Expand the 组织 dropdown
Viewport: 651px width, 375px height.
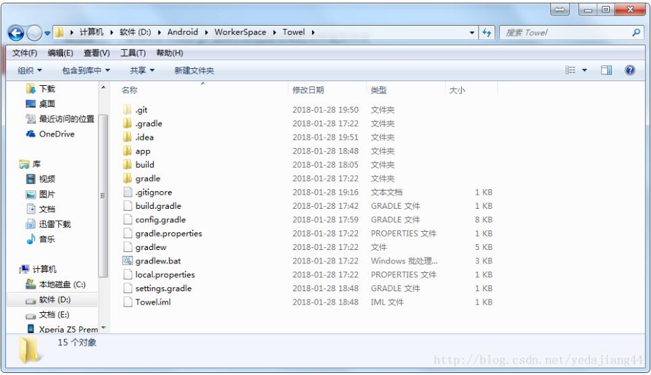click(x=30, y=70)
